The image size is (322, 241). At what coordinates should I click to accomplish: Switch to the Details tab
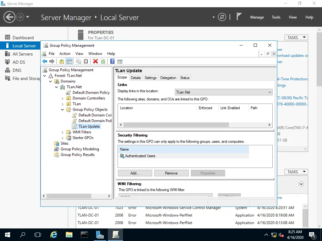coord(136,78)
